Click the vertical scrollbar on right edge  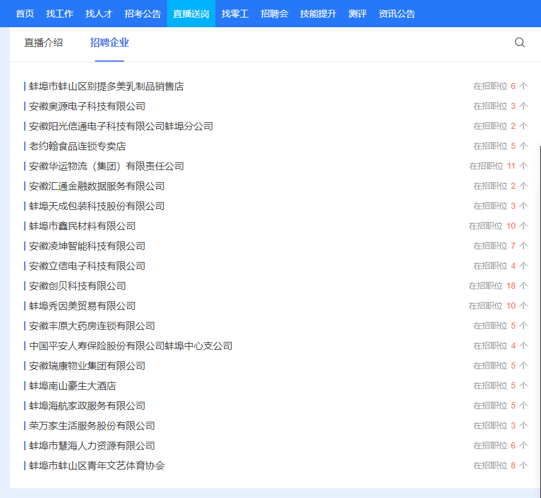tap(539, 303)
